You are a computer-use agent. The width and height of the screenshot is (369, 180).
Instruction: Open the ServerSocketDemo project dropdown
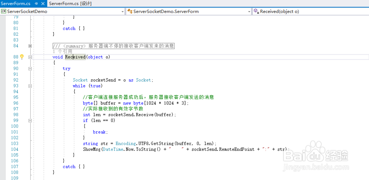pyautogui.click(x=123, y=11)
